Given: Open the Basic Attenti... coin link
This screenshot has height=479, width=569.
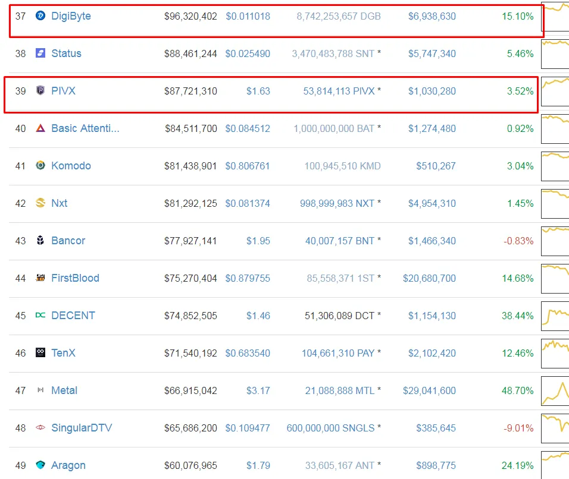Looking at the screenshot, I should pyautogui.click(x=85, y=128).
